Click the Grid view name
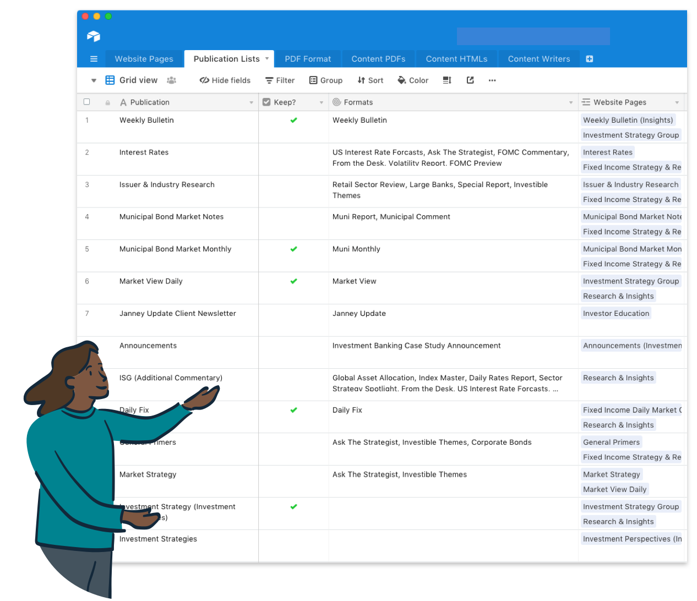697x601 pixels. click(138, 80)
